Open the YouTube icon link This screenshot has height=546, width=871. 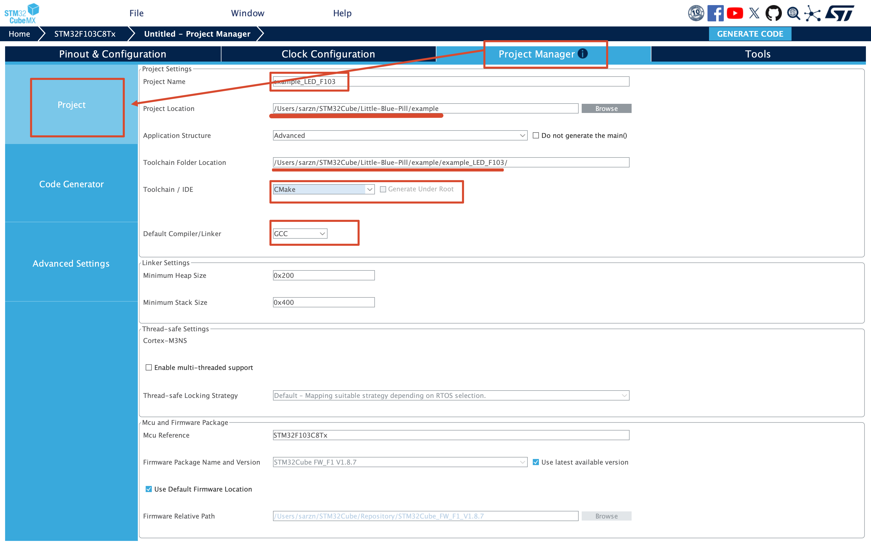735,13
